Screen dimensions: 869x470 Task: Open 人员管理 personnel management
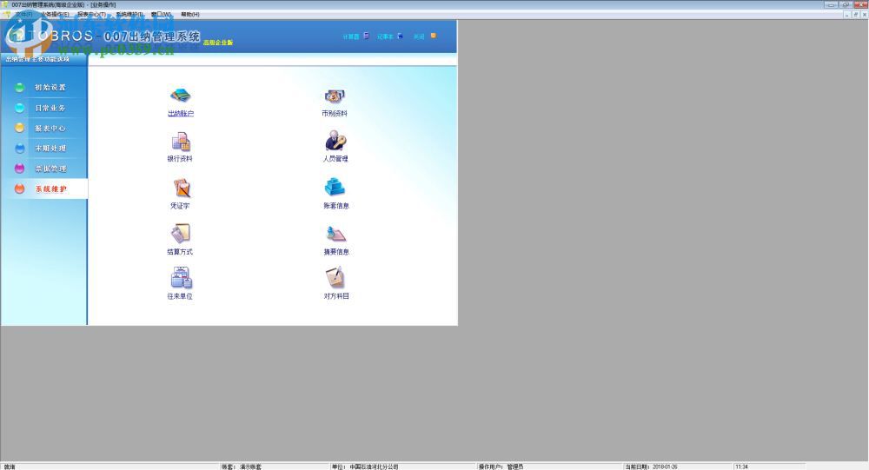click(x=335, y=146)
